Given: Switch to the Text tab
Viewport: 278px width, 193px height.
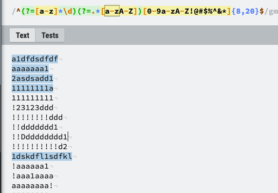Looking at the screenshot, I should 22,35.
